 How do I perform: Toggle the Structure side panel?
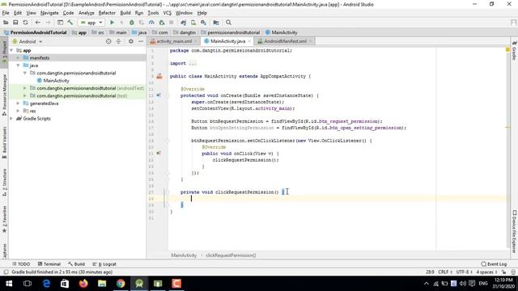4,183
